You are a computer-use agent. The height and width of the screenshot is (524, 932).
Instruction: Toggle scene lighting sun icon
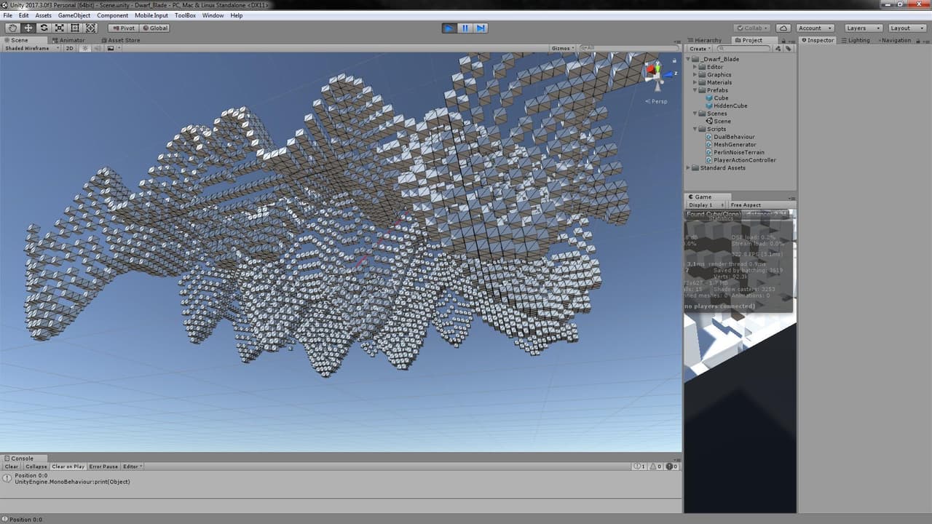point(84,48)
